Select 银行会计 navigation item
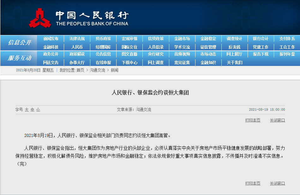 261,38
